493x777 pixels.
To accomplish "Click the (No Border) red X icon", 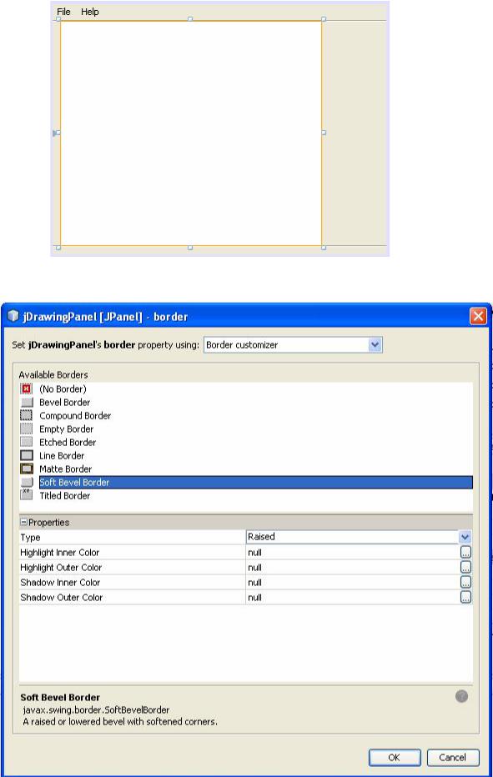I will tap(27, 389).
